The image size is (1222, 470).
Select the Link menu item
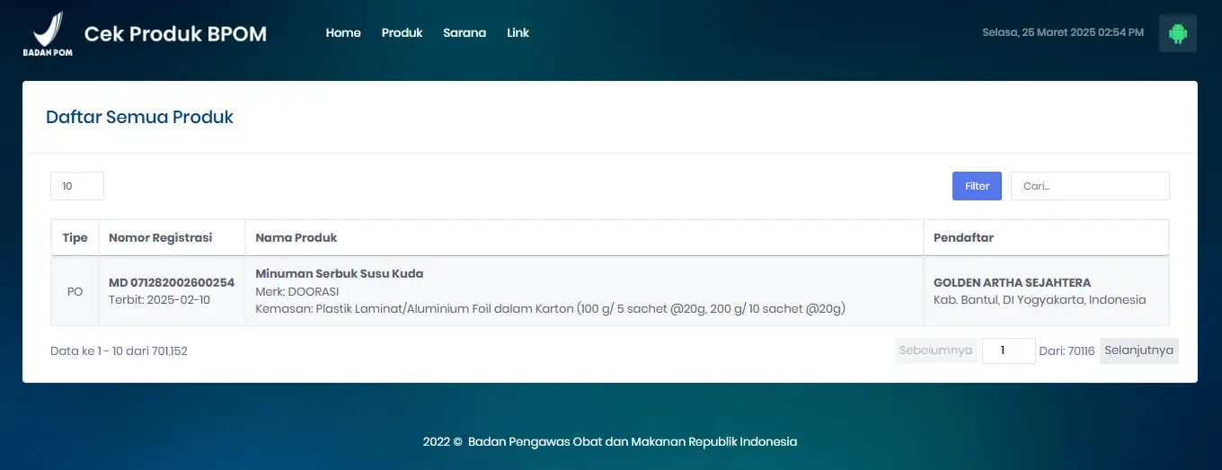pyautogui.click(x=518, y=33)
